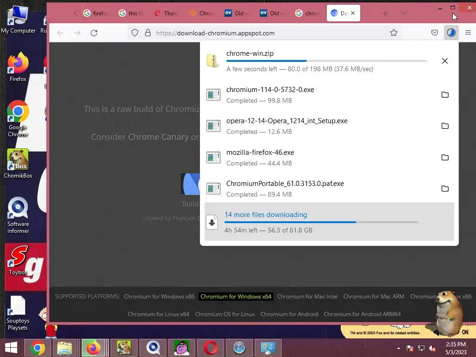View site security lock information
The width and height of the screenshot is (476, 357).
tap(148, 33)
